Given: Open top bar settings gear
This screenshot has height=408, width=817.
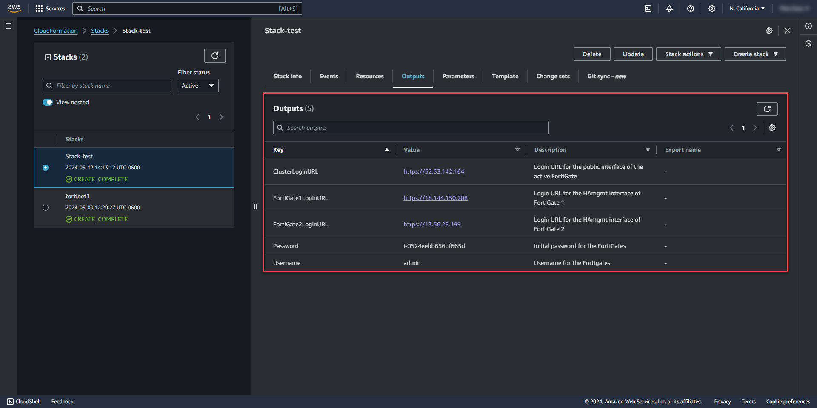Looking at the screenshot, I should point(712,9).
